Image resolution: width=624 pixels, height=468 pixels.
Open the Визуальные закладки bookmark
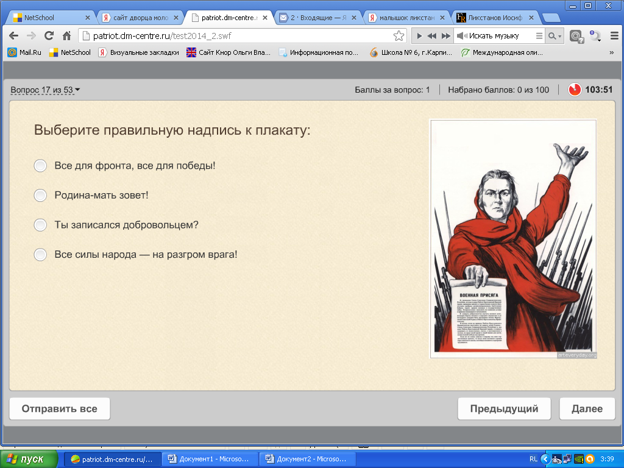(138, 52)
